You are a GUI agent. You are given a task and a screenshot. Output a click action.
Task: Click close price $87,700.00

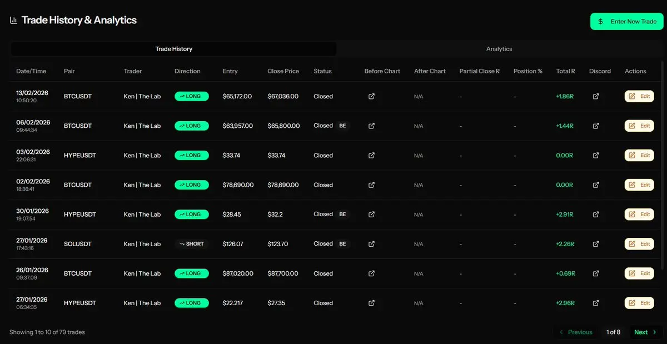pos(283,273)
